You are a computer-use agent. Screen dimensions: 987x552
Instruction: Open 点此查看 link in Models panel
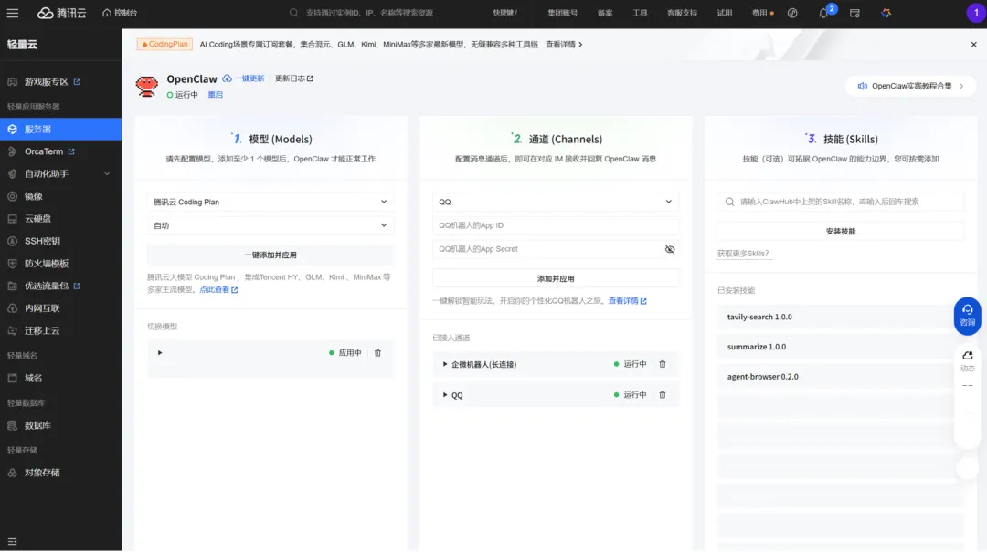click(218, 290)
